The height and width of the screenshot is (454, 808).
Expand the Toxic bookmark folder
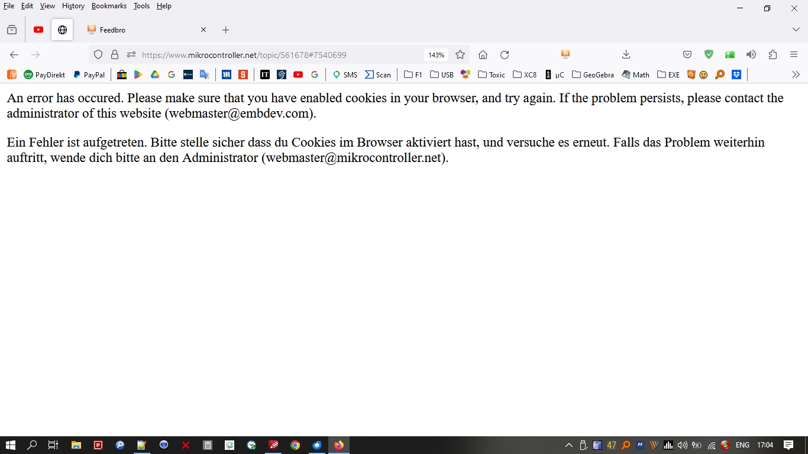pyautogui.click(x=492, y=74)
